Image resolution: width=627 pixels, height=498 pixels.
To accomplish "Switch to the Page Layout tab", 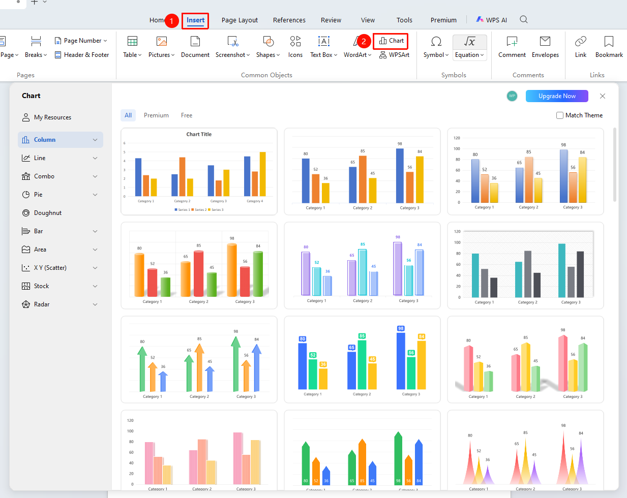I will 240,20.
